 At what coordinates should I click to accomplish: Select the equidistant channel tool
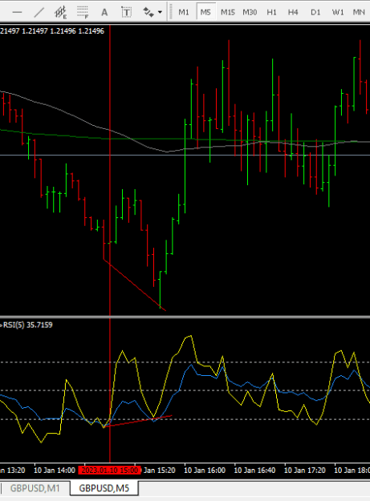point(60,13)
